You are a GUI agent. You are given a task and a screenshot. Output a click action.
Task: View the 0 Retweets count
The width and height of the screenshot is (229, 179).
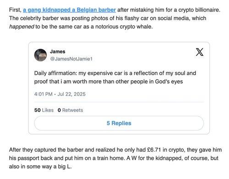[x=71, y=110]
